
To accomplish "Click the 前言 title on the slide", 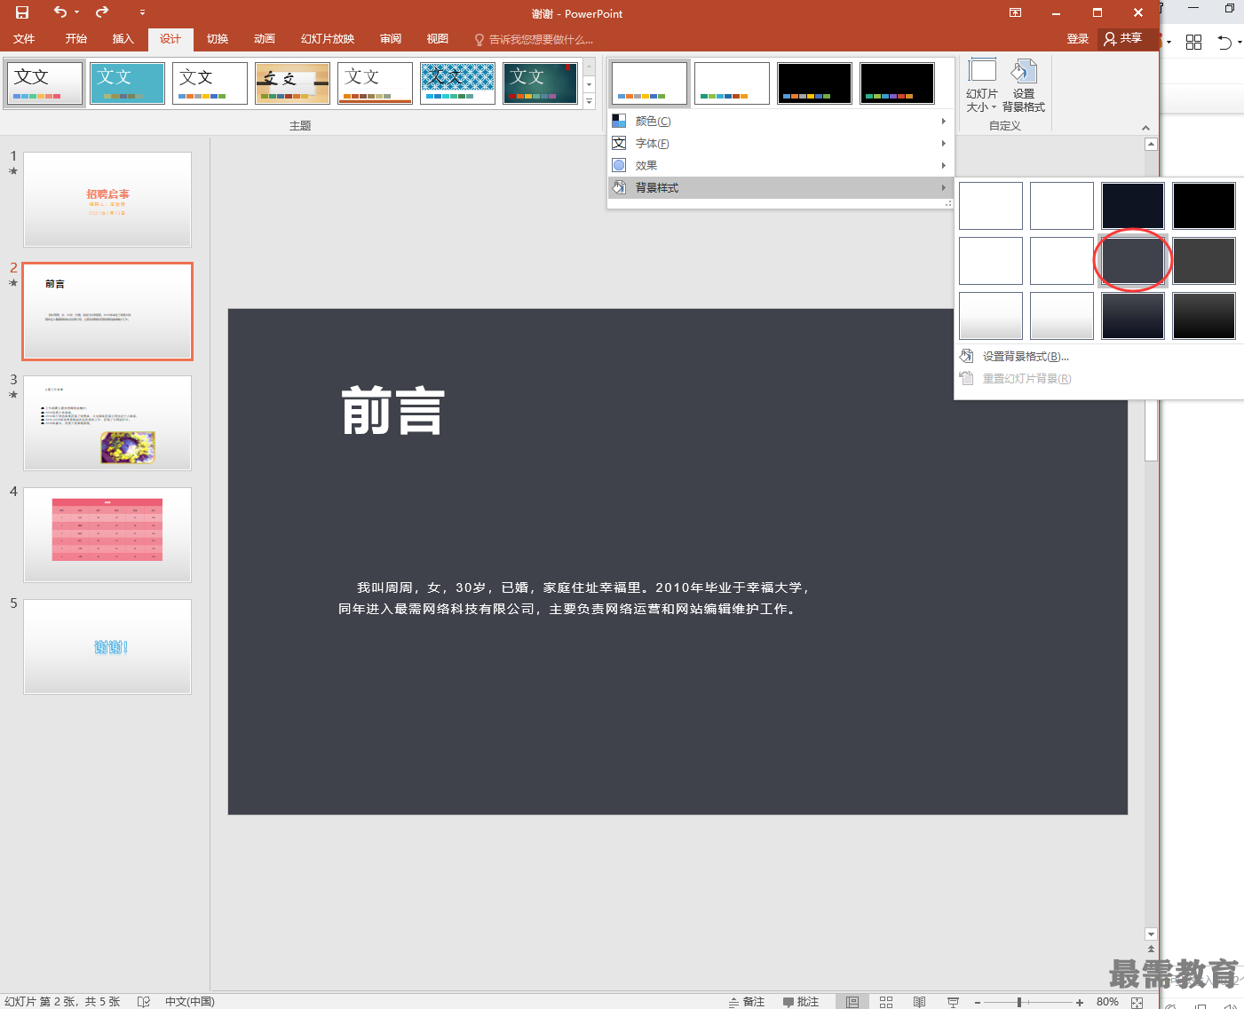I will [393, 410].
